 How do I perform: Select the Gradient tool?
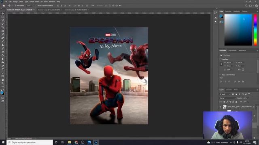click(3, 56)
